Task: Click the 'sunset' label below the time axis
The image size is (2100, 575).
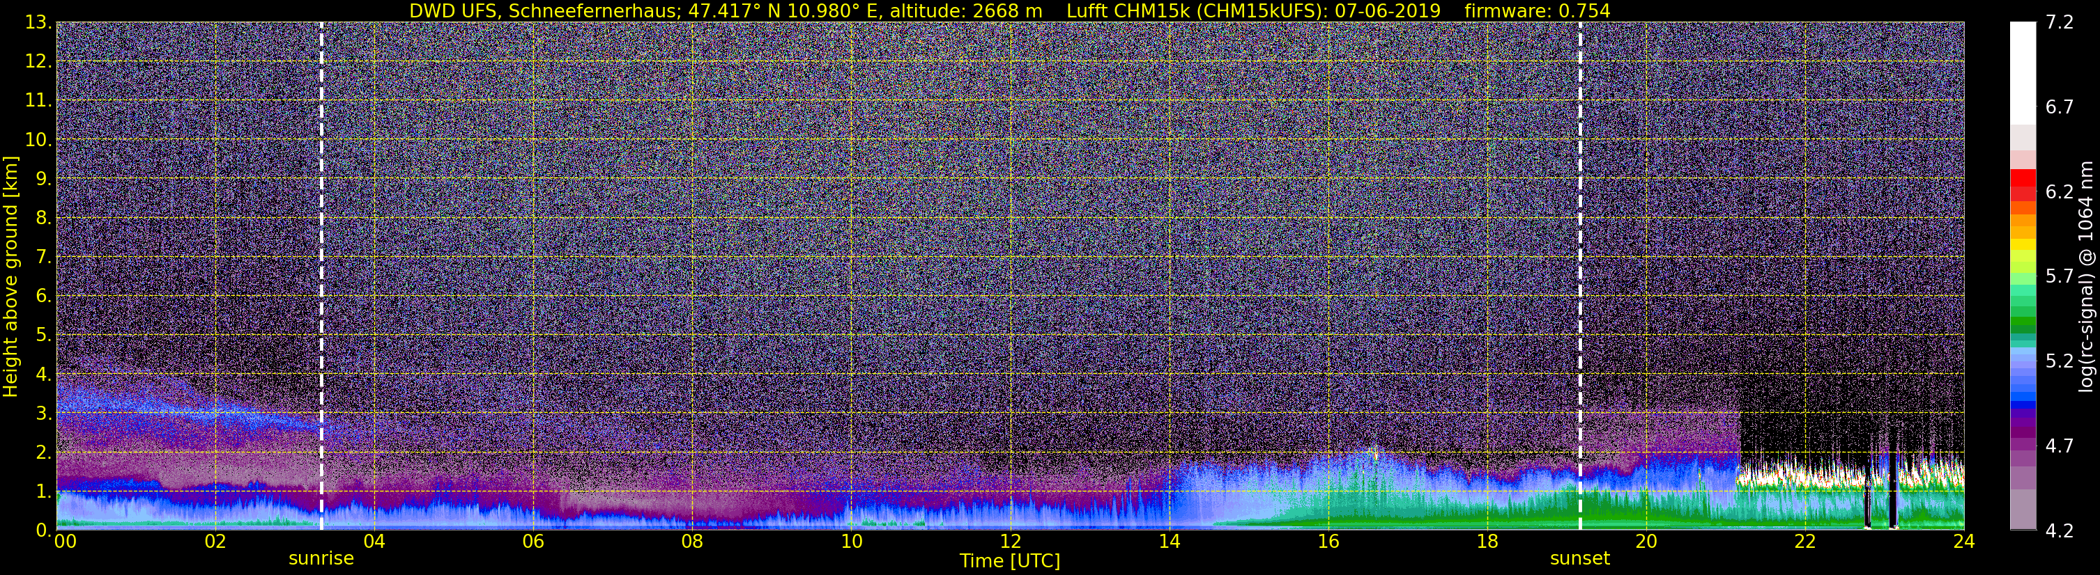Action: pyautogui.click(x=1580, y=559)
